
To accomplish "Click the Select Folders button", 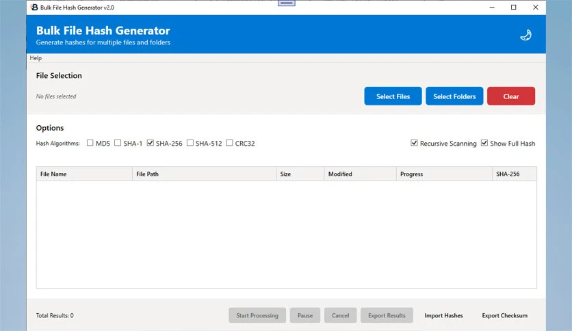I will coord(454,96).
